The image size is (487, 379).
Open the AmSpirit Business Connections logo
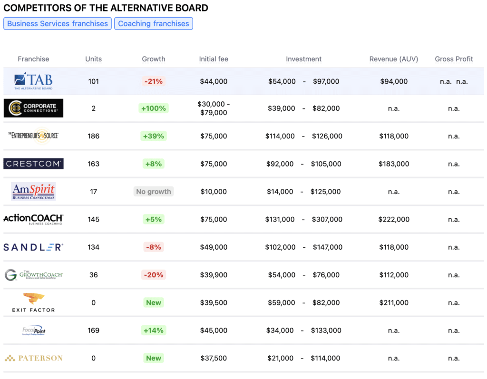[33, 191]
